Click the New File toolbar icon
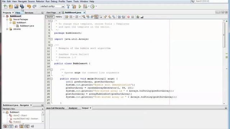Screen dimensions: 230x129 tap(5, 6)
